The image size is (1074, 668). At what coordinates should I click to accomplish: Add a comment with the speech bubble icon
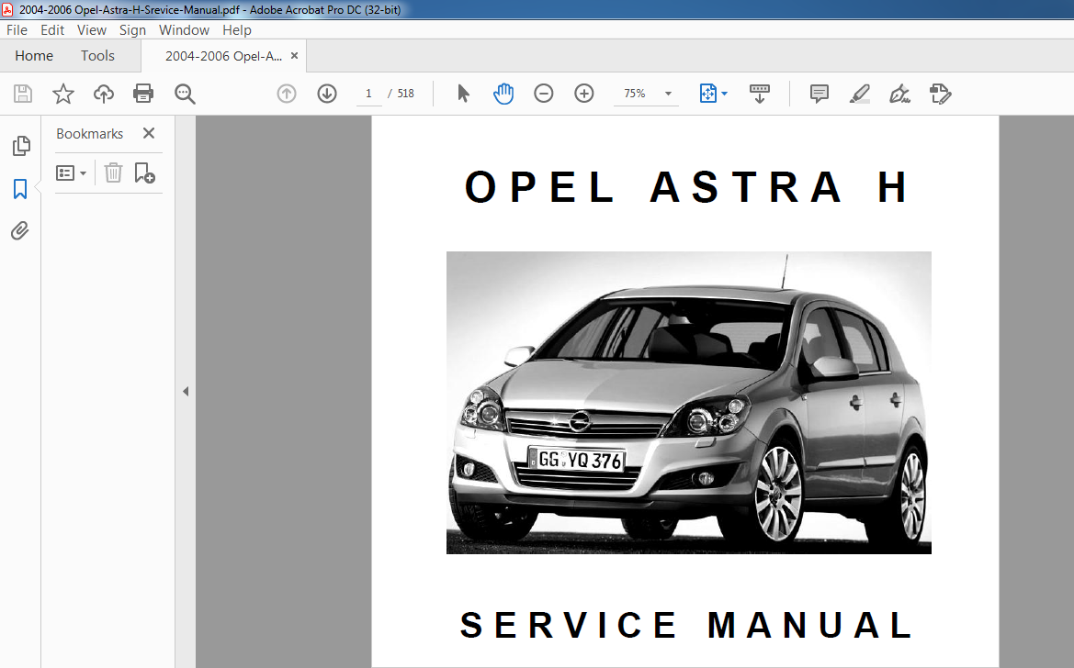click(820, 94)
